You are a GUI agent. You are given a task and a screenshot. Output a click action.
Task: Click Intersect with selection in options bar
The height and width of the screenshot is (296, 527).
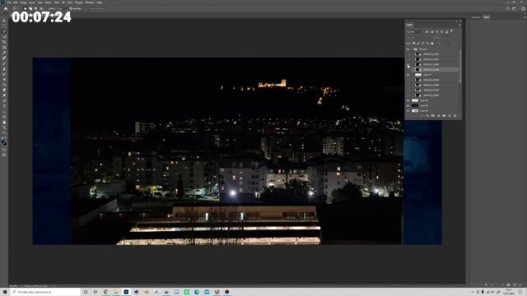(x=41, y=9)
